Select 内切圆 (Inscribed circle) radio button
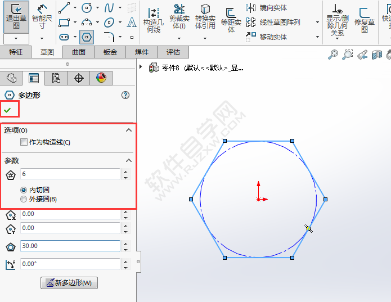Viewport: 391px width, 302px height. (24, 190)
